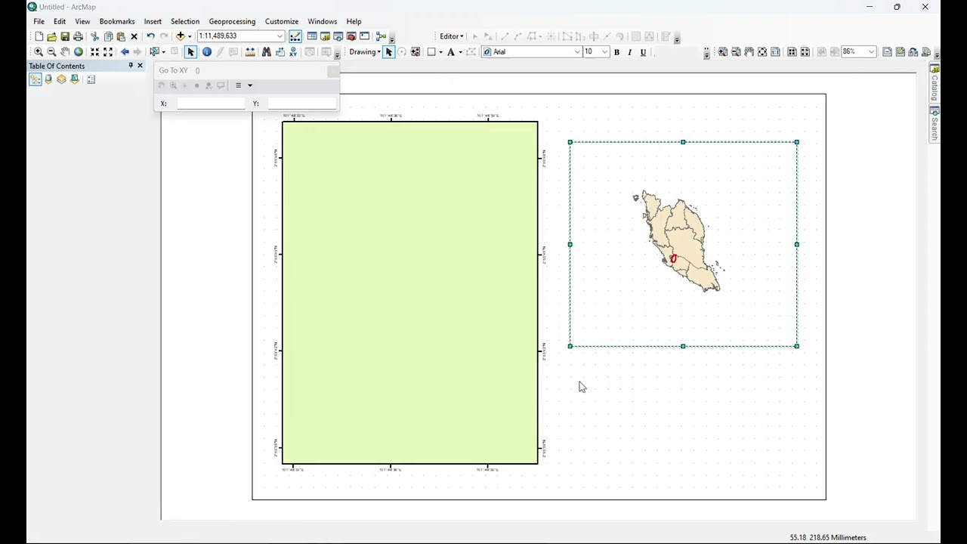Open the Catalog side panel tab
This screenshot has height=544, width=967.
935,84
